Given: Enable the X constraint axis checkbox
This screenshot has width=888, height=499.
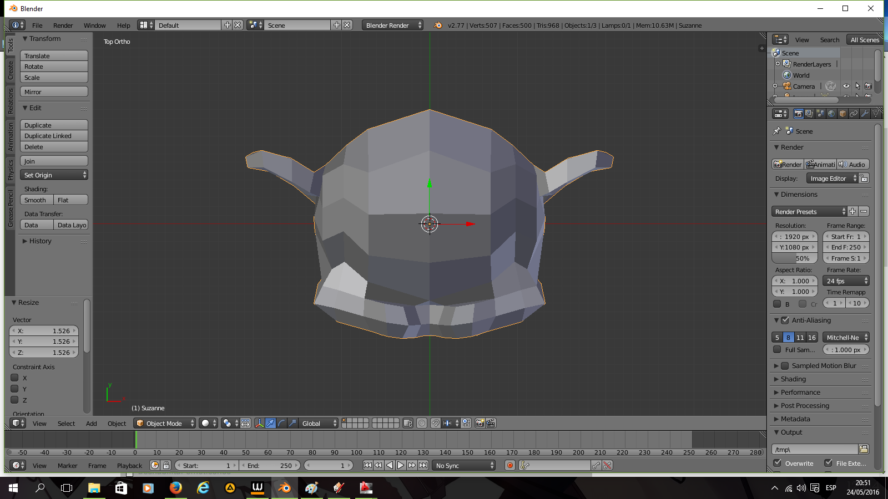Looking at the screenshot, I should coord(15,378).
